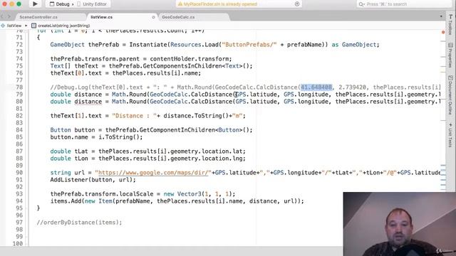Viewport: 456px width, 256px height.
Task: Click the Google Maps URL link on line 90
Action: (x=153, y=173)
